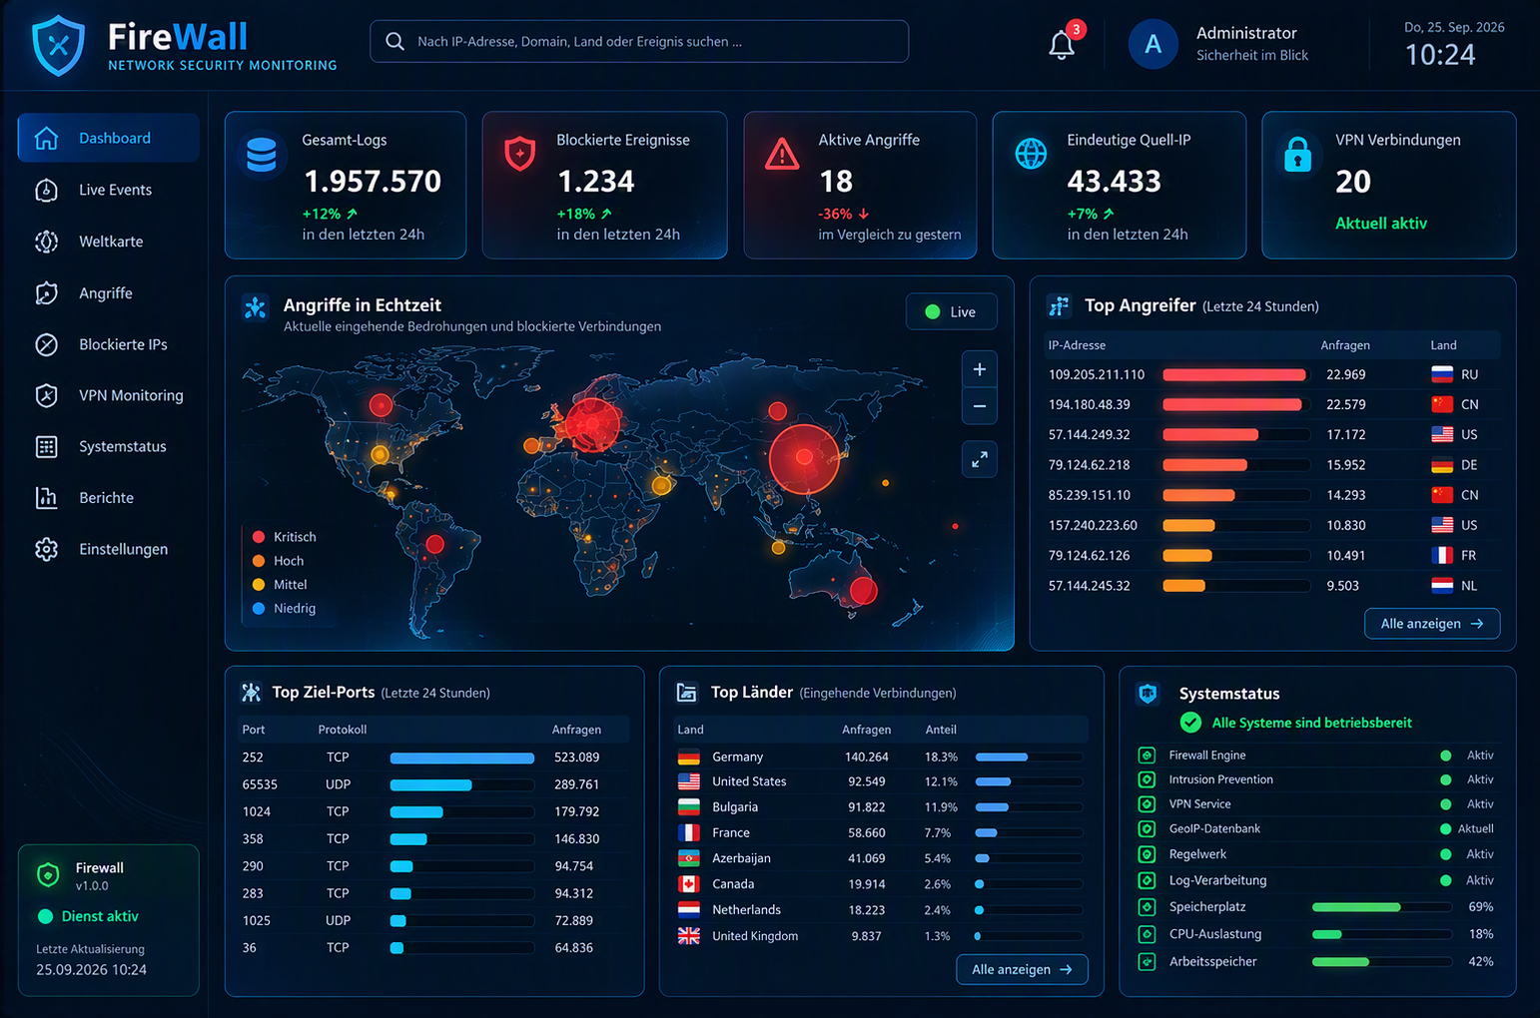The width and height of the screenshot is (1540, 1018).
Task: Click the Eindeutige Quell-IP globe icon
Action: point(1031,153)
